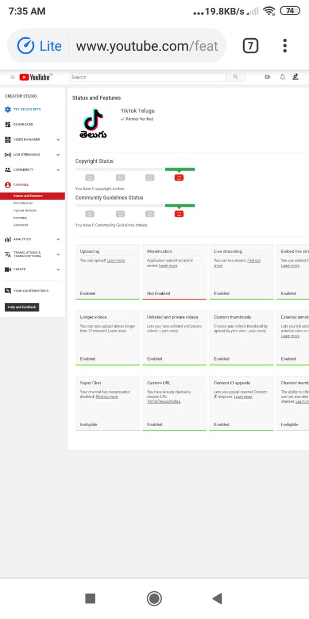Open Find out more in Live streaming card
Screen dimensions: 309x619
tap(237, 263)
